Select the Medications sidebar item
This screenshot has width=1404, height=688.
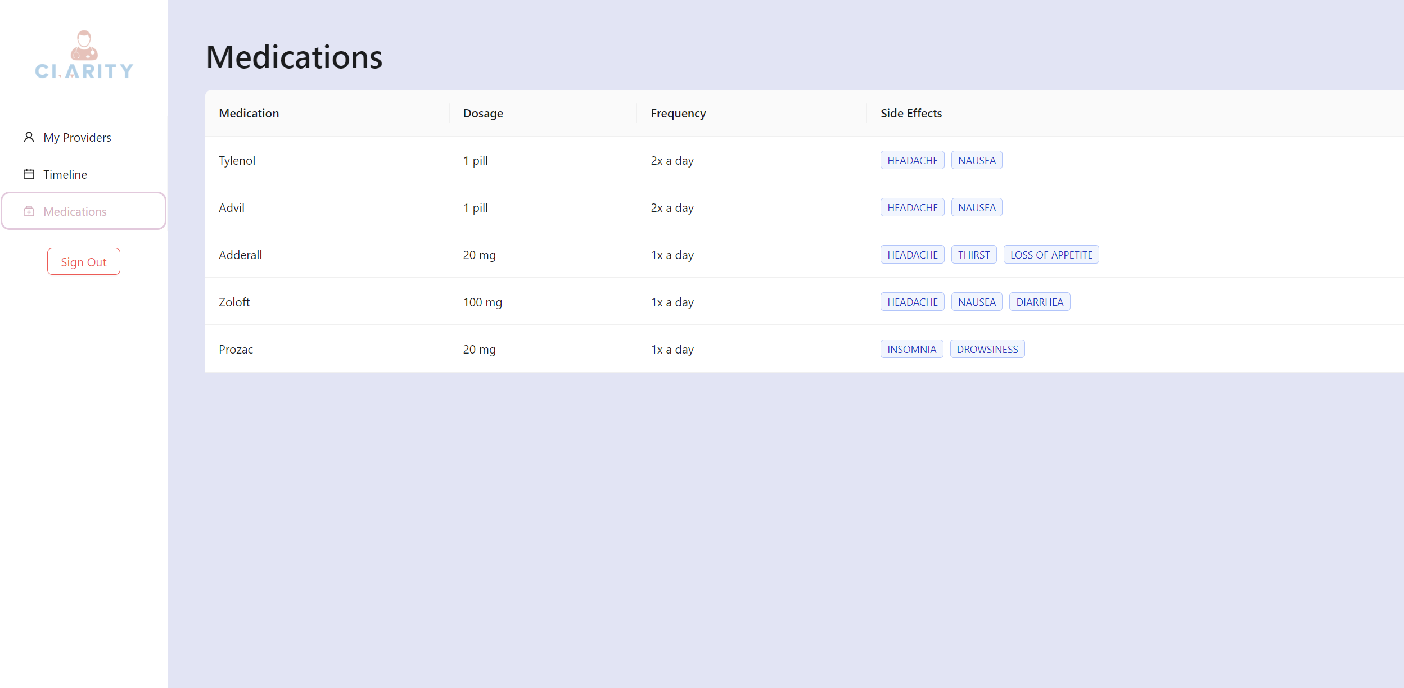pyautogui.click(x=75, y=212)
